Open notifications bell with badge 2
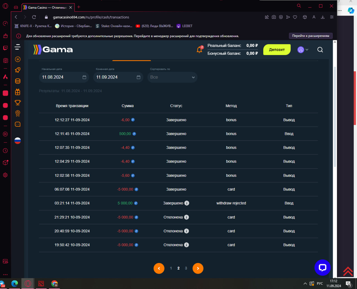The width and height of the screenshot is (357, 289). 199,49
